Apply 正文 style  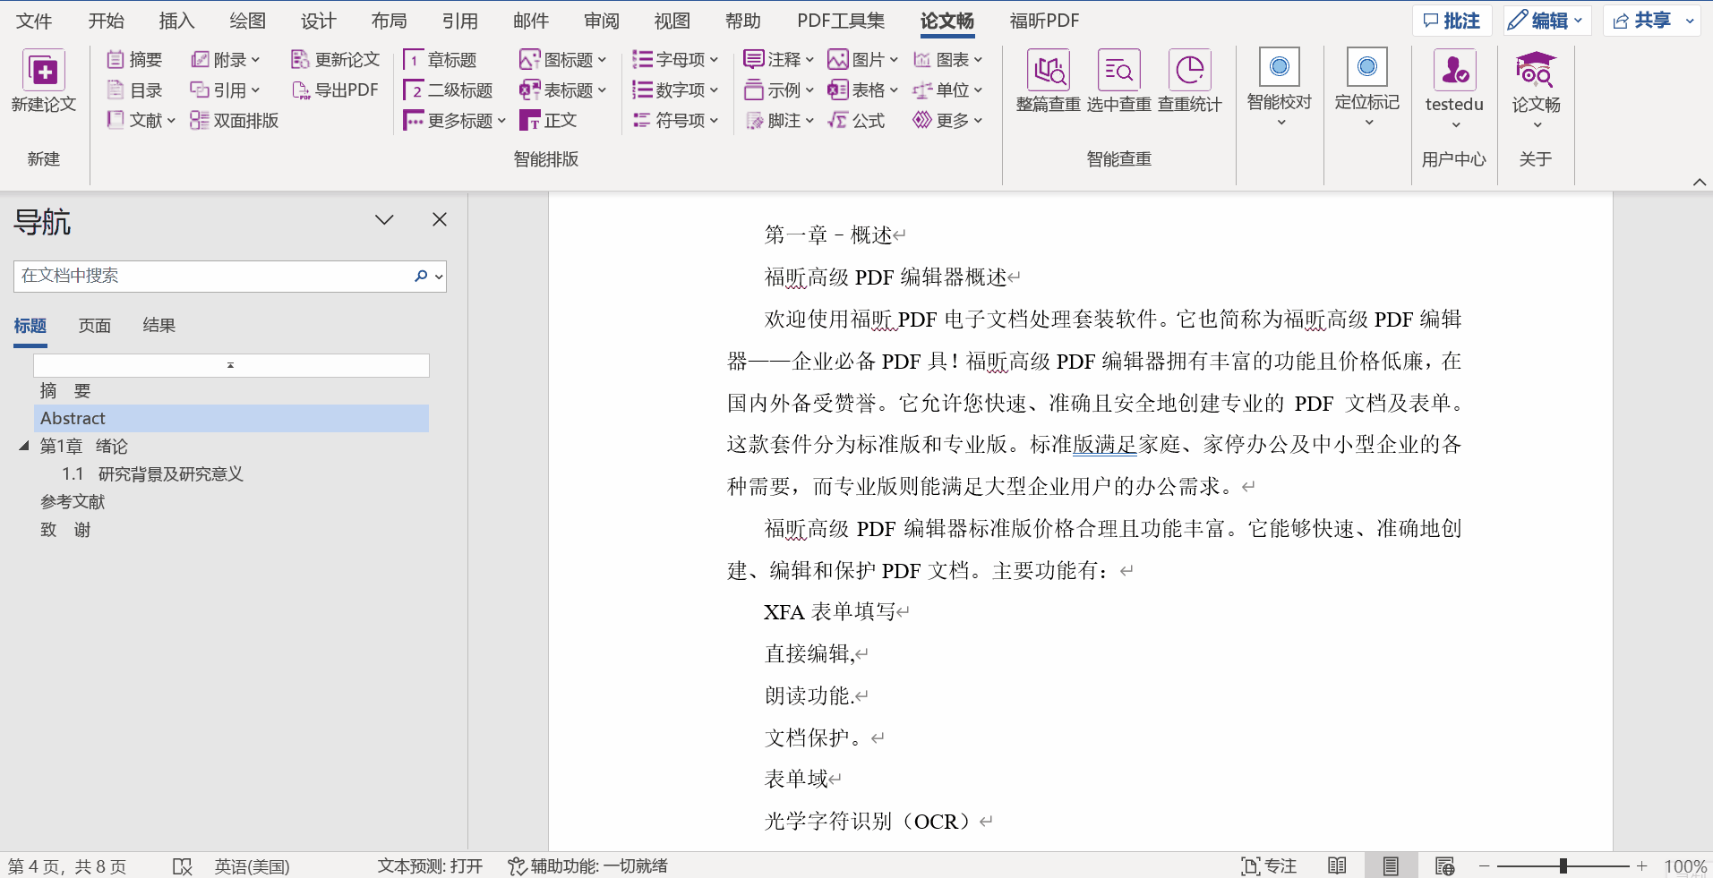pos(548,121)
